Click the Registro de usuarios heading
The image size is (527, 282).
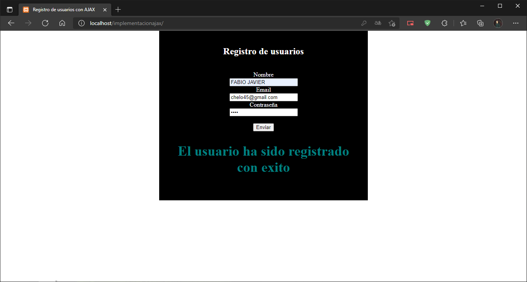[x=263, y=51]
